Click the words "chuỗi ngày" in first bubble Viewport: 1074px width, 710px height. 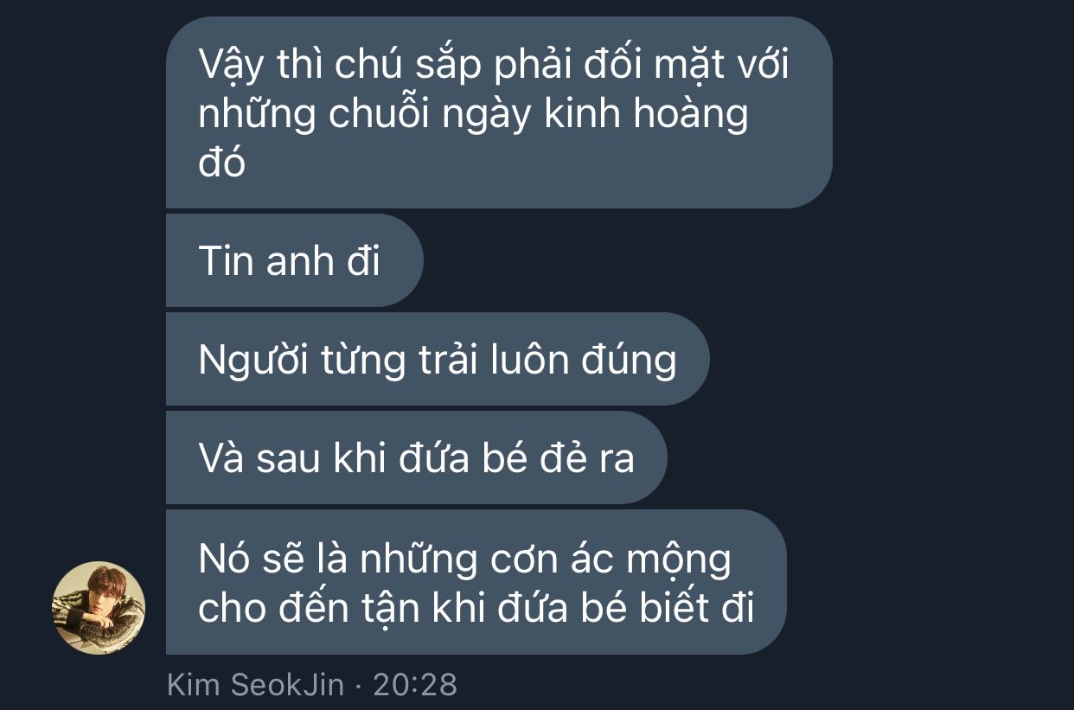(x=429, y=115)
